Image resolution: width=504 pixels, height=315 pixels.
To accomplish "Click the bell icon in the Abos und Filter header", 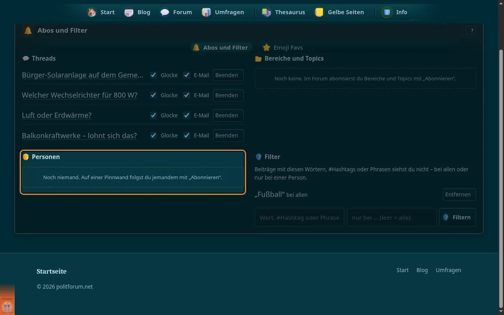I will (28, 30).
